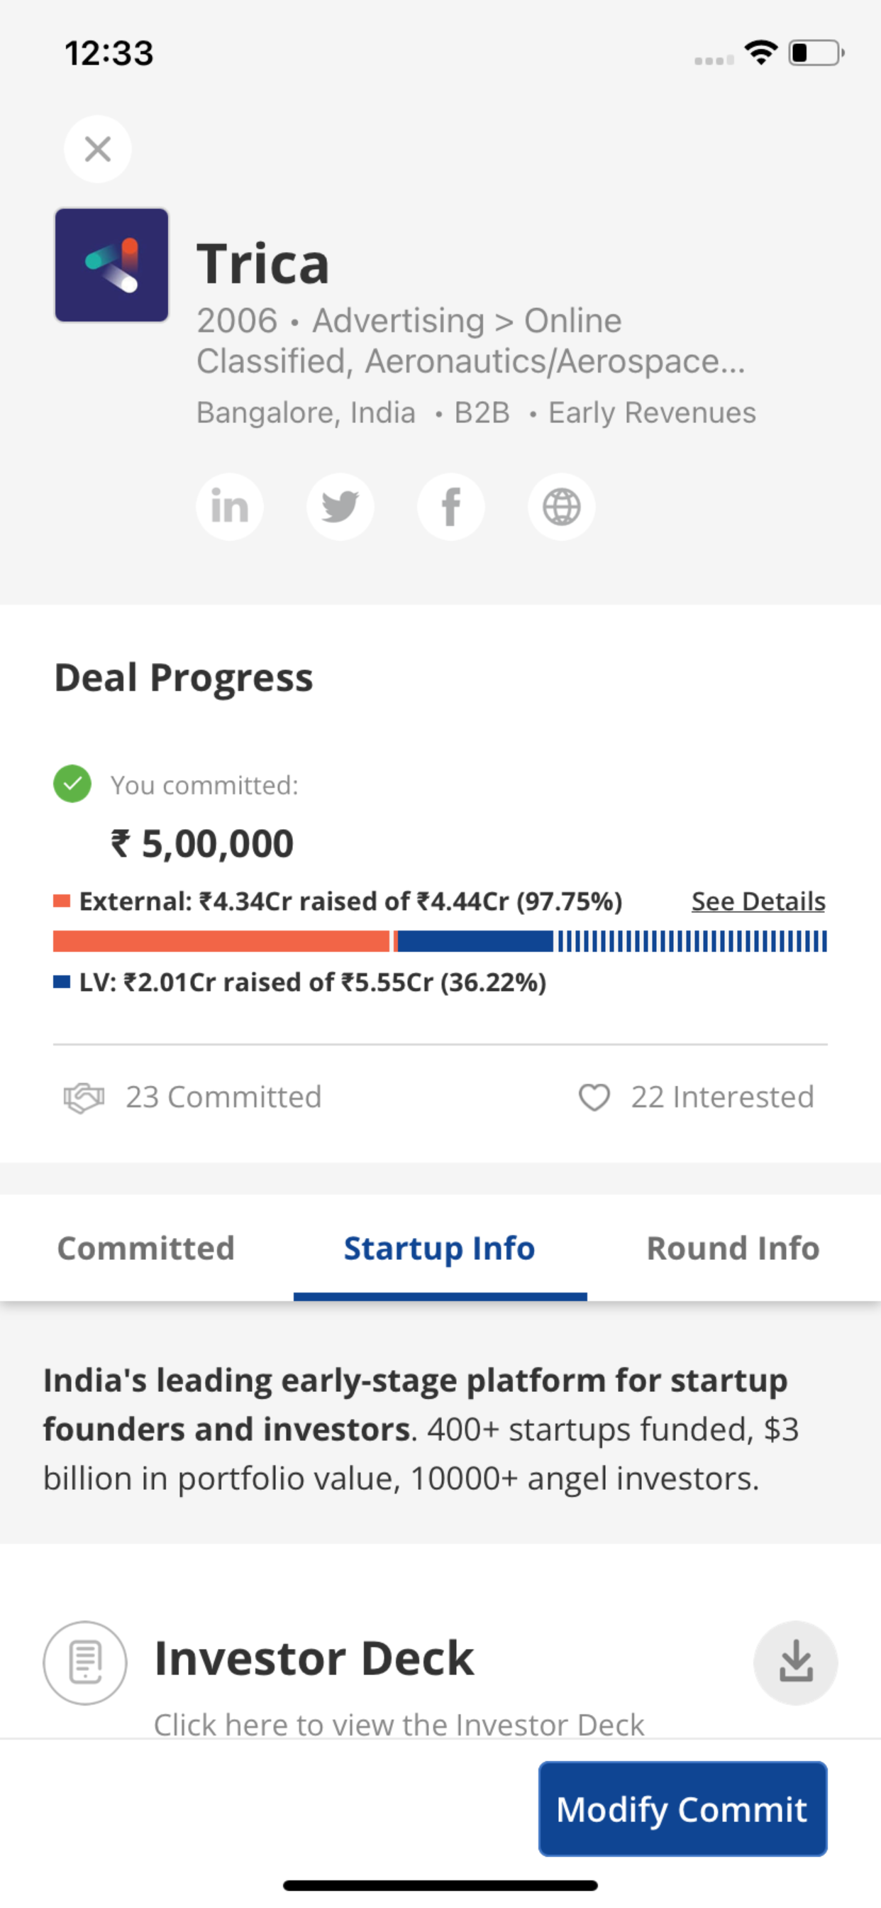Tap the truncated industry category text
This screenshot has height=1908, width=881.
[x=471, y=341]
